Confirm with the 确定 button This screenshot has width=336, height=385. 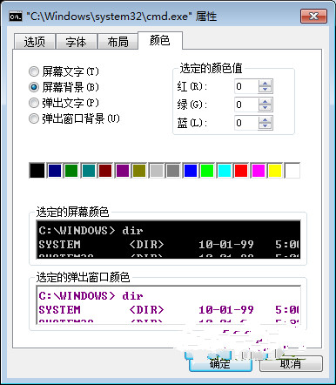coord(220,363)
